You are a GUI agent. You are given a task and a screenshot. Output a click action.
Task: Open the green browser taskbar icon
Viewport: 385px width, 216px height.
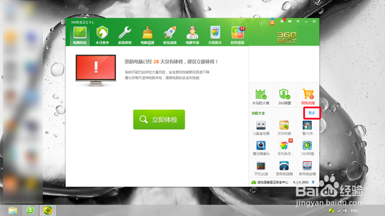click(30, 210)
